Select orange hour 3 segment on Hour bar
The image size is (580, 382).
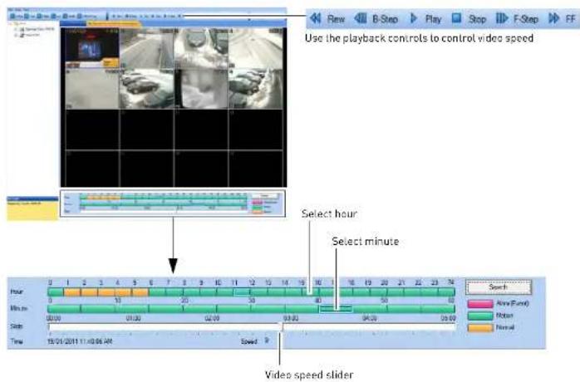point(106,292)
